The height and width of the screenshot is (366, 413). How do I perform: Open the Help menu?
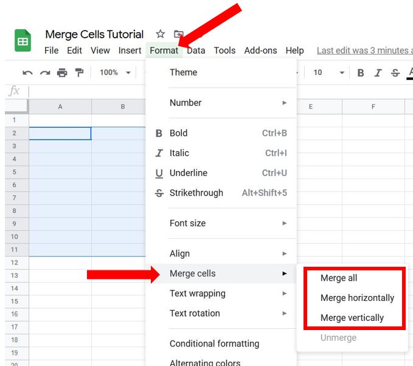[x=295, y=51]
